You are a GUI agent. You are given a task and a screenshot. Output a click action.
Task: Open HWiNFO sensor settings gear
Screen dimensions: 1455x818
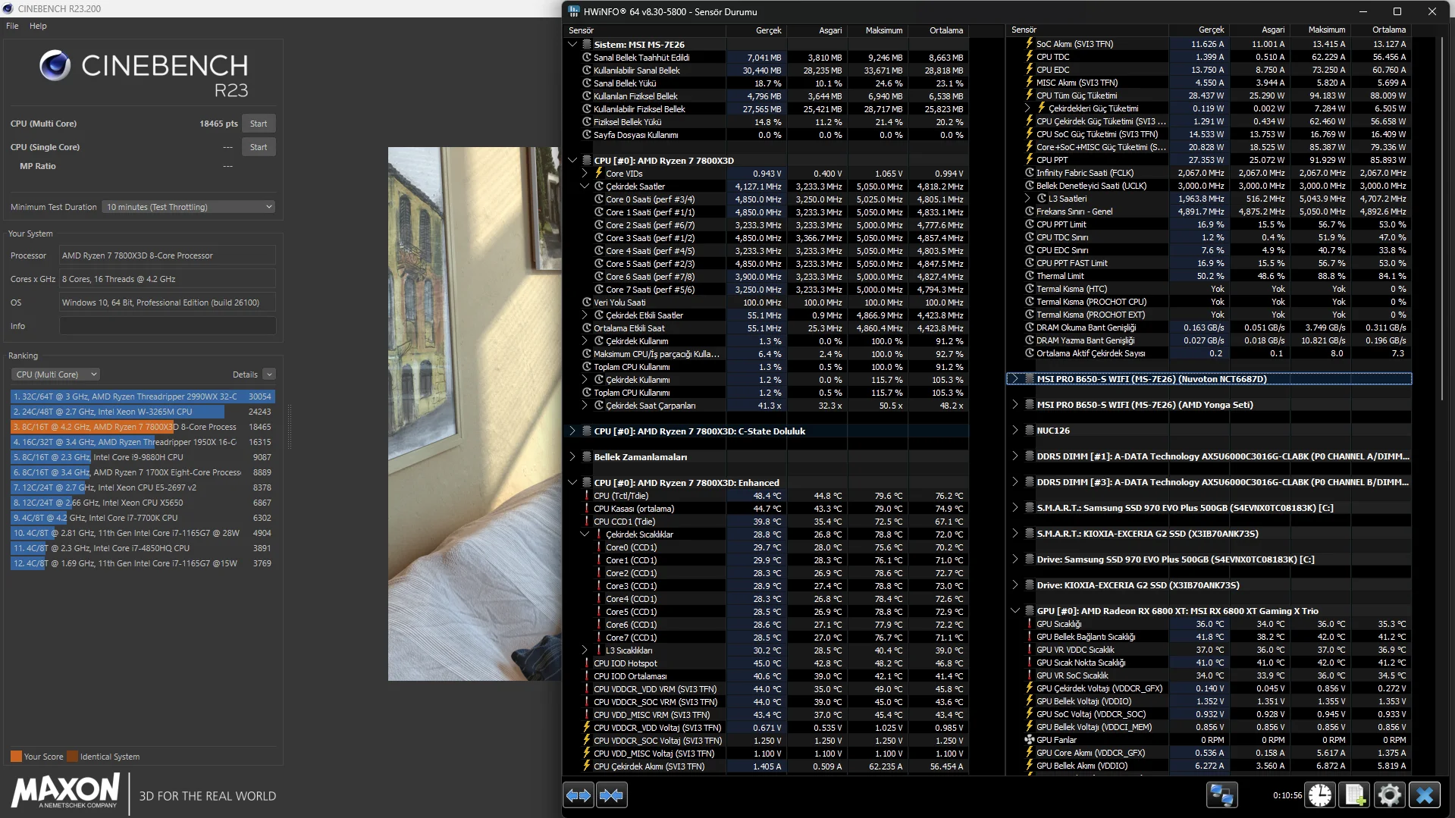1389,795
